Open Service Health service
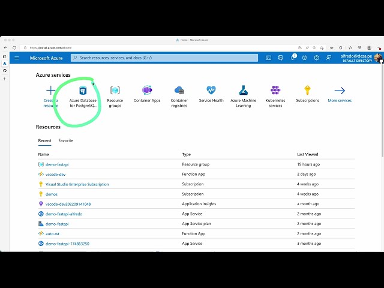Viewport: 384px width, 288px height. pyautogui.click(x=211, y=94)
